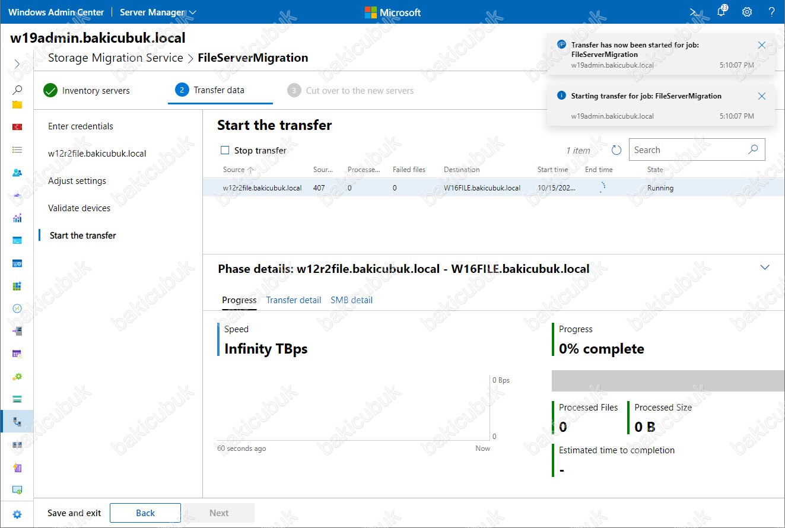Open top bar settings gear
785x528 pixels.
[747, 12]
